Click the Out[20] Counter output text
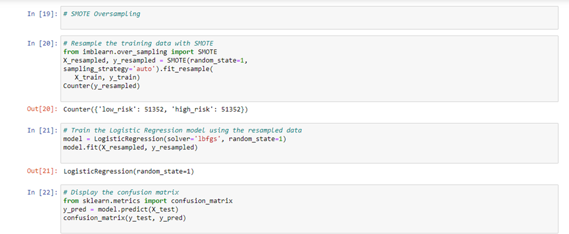This screenshot has height=234, width=569. coord(155,110)
